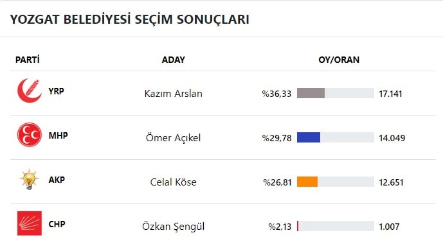Click the PARTİ column header
This screenshot has width=443, height=242.
point(28,60)
